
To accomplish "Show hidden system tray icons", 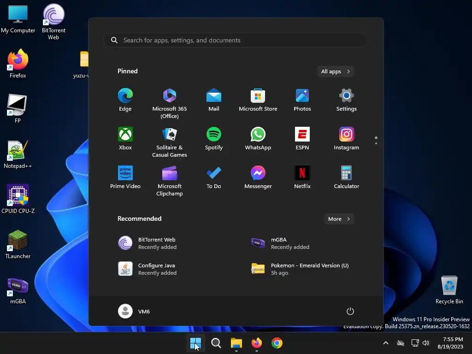I will click(386, 343).
